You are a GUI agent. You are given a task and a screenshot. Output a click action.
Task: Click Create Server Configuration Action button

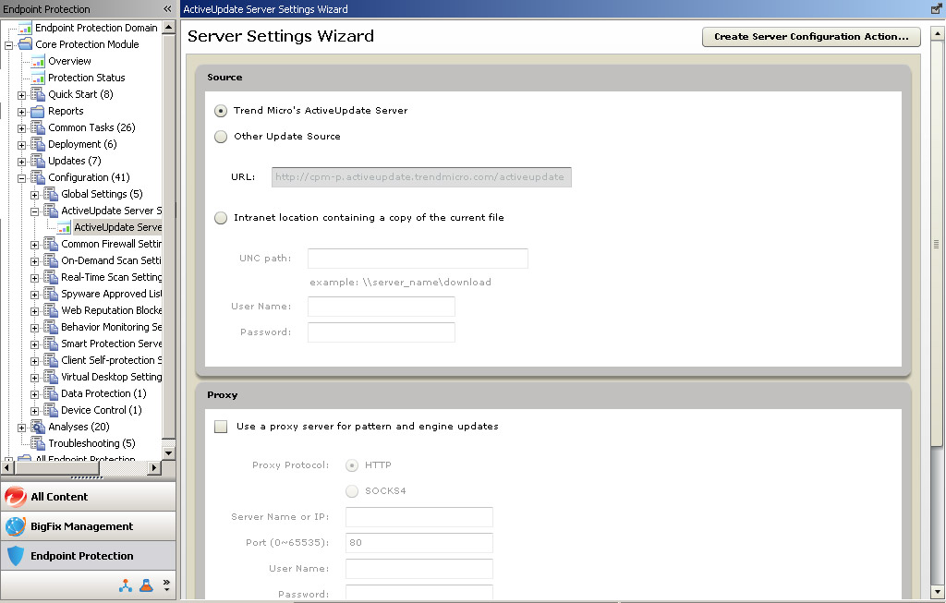tap(810, 37)
